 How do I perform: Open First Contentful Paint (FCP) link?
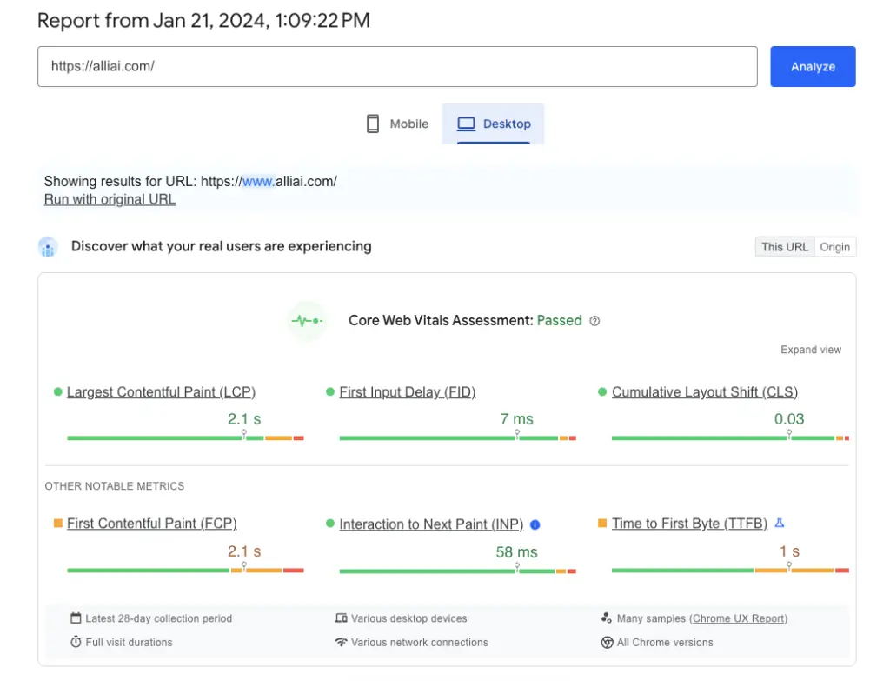[151, 524]
